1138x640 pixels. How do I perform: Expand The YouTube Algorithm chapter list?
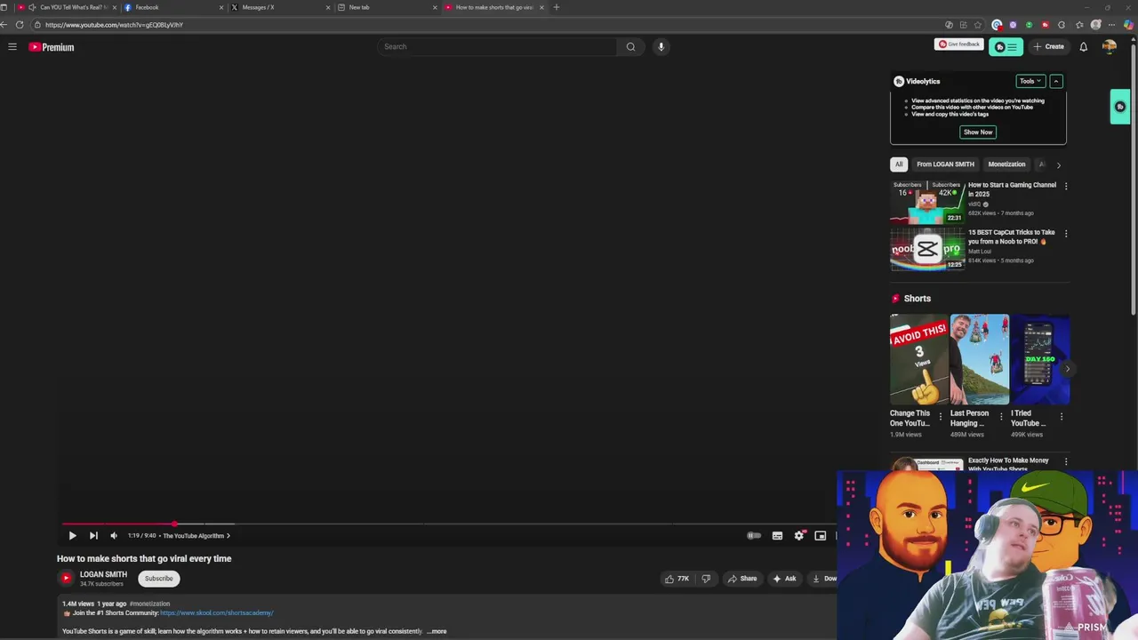point(196,535)
